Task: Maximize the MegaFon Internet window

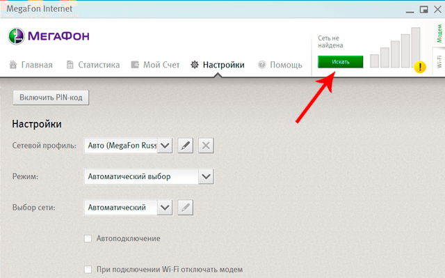Action: [423, 9]
